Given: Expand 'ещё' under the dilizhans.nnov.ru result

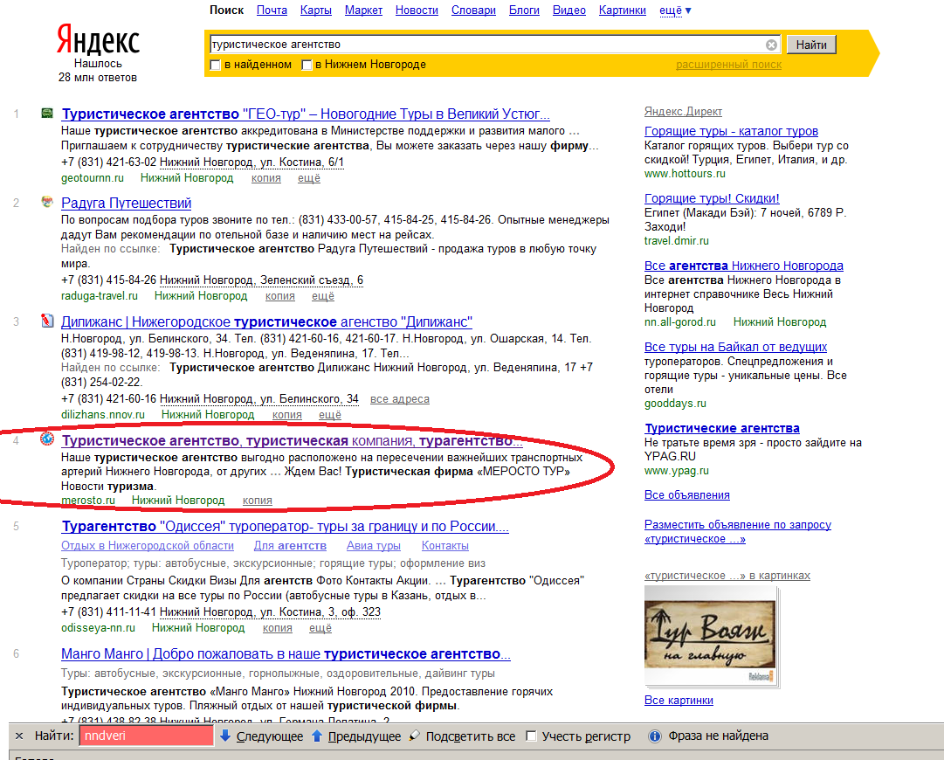Looking at the screenshot, I should [330, 415].
